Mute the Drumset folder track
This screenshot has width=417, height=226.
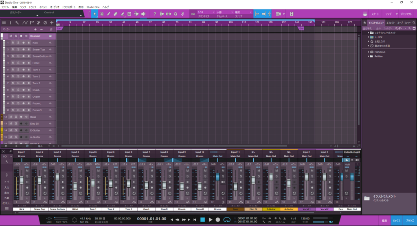[x=11, y=36]
